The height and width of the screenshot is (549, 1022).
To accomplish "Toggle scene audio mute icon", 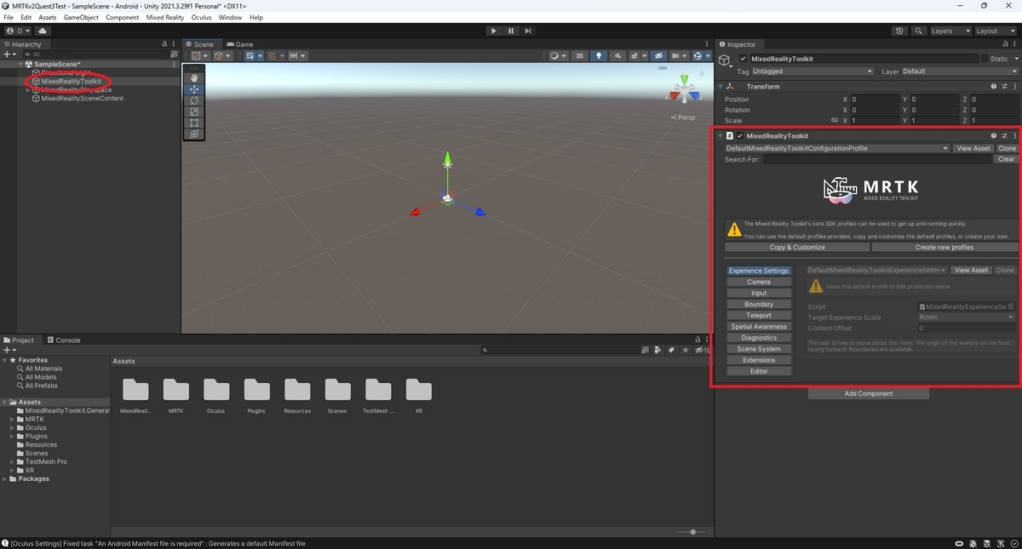I will click(x=618, y=56).
